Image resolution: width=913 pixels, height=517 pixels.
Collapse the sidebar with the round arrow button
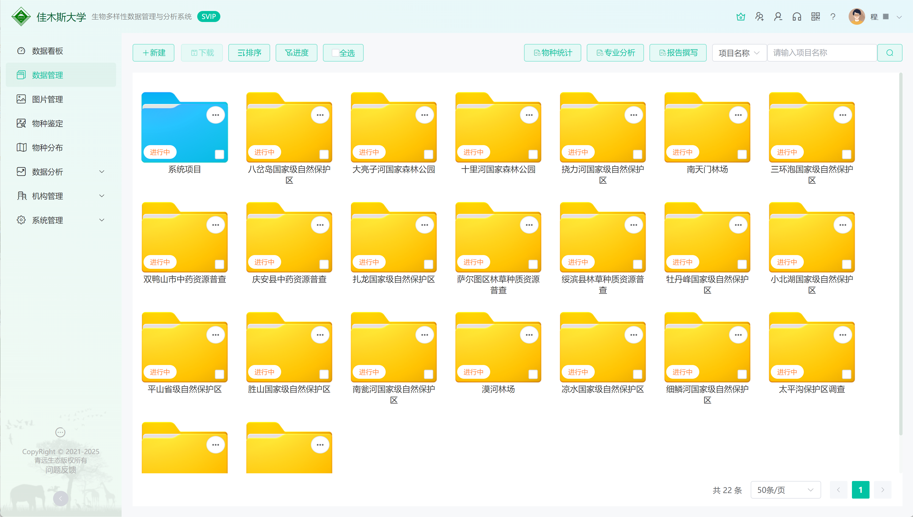[x=61, y=499]
